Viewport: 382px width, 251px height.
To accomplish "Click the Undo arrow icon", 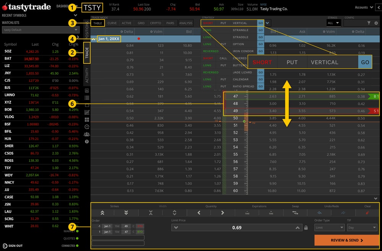I will point(319,213).
